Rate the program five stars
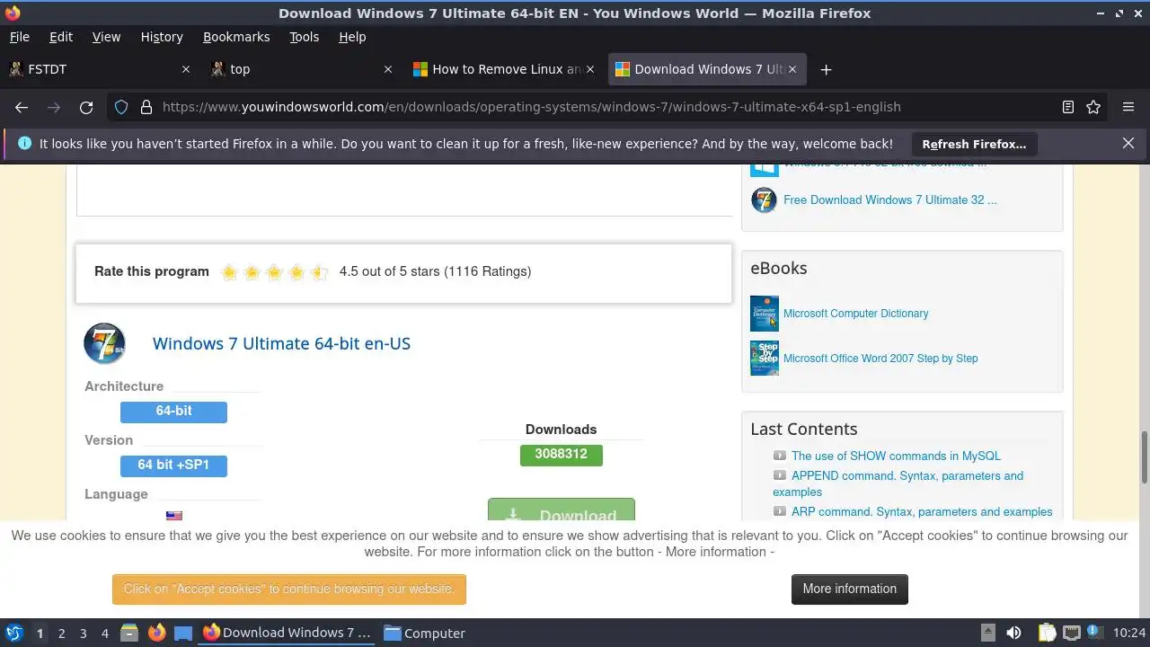The image size is (1150, 647). (319, 272)
